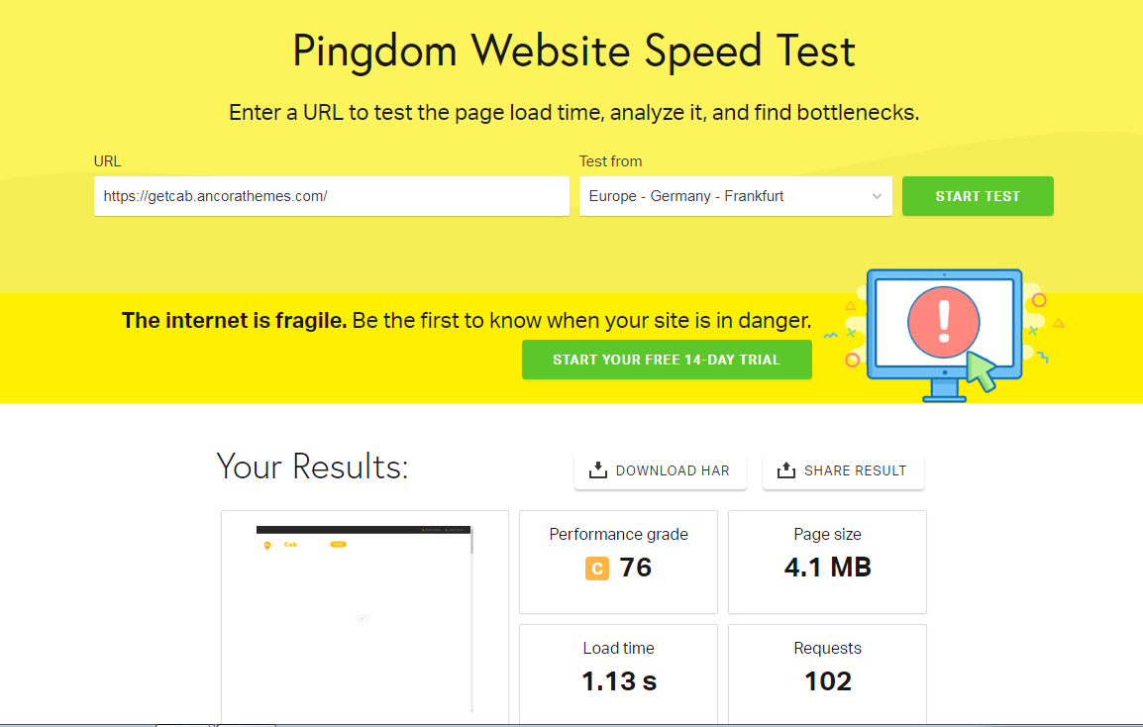The height and width of the screenshot is (727, 1143).
Task: Select the Requests 102 card
Action: [x=827, y=674]
